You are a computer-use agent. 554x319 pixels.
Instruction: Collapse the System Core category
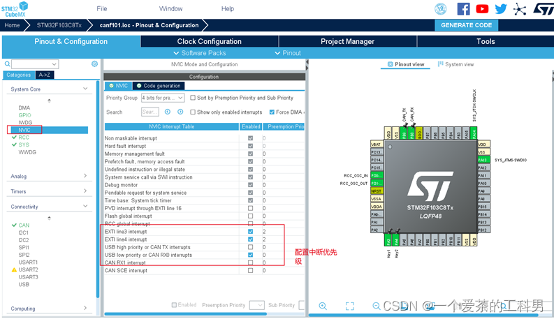coord(85,89)
